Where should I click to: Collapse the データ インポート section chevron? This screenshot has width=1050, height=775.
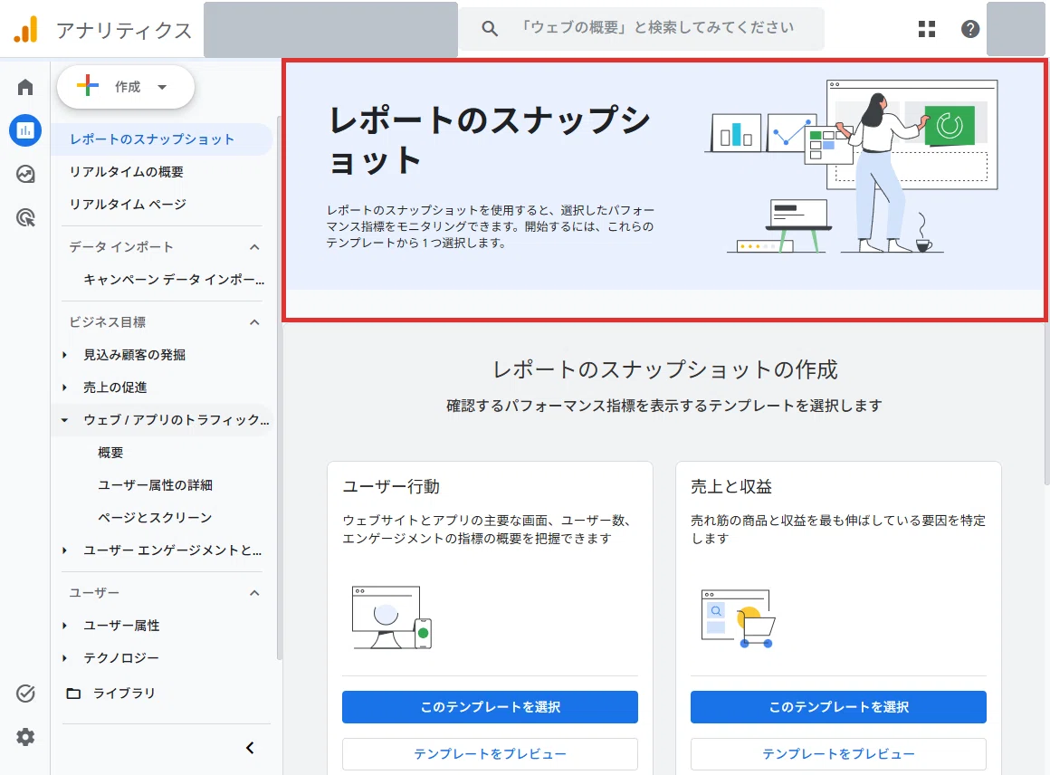click(254, 247)
